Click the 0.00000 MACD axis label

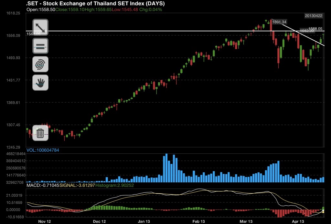click(x=13, y=210)
